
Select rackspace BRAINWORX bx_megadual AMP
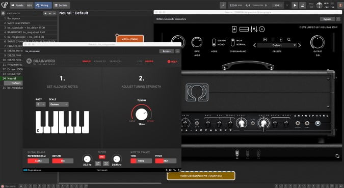click(x=29, y=32)
